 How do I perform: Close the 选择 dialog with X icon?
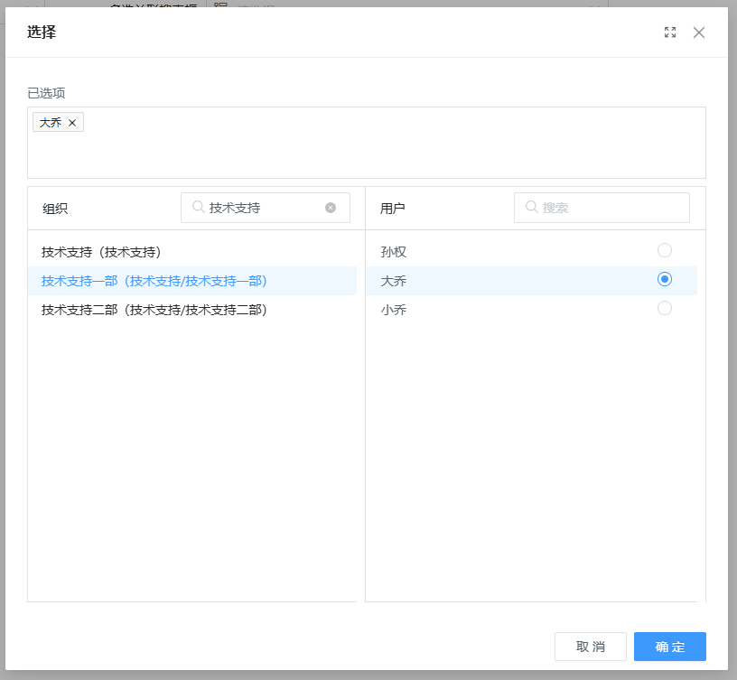point(699,33)
